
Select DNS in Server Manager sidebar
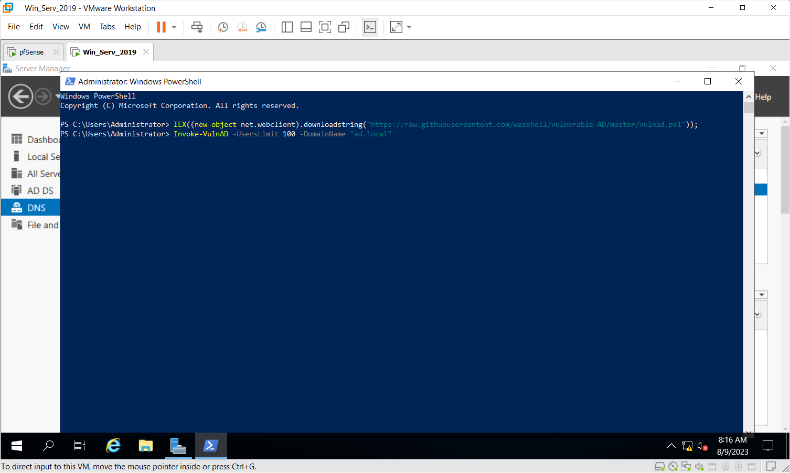click(30, 208)
